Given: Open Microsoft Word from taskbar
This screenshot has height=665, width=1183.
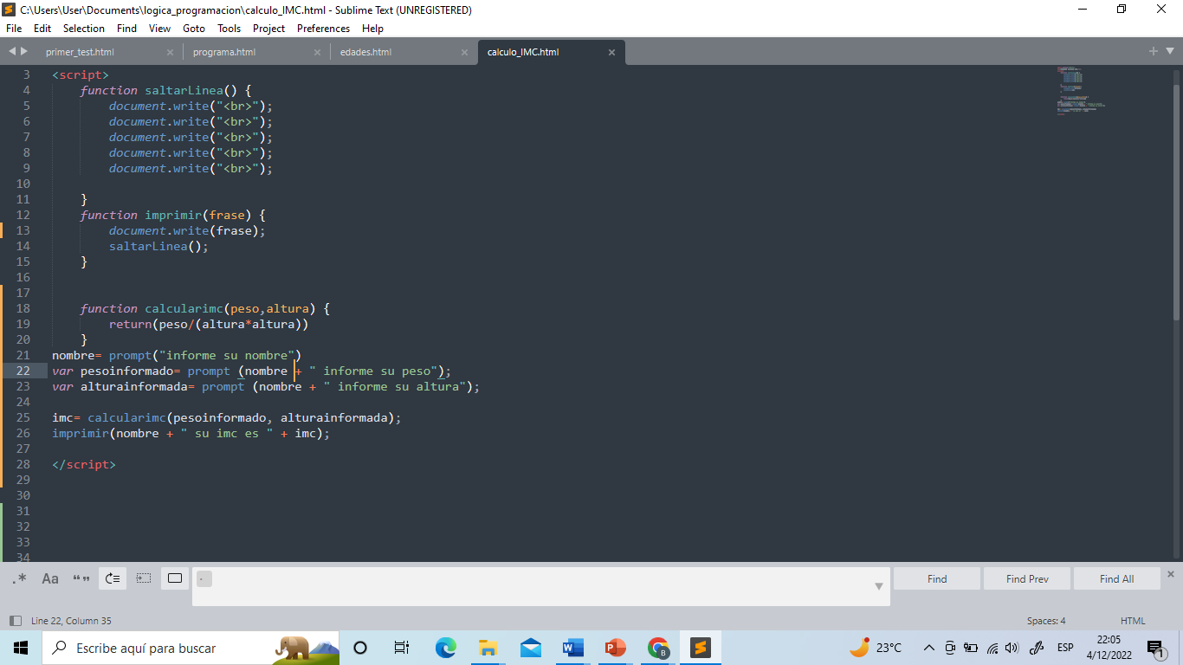Looking at the screenshot, I should (572, 648).
